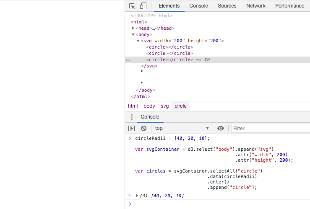Select the Console drawer tab
The width and height of the screenshot is (310, 209).
pyautogui.click(x=150, y=117)
